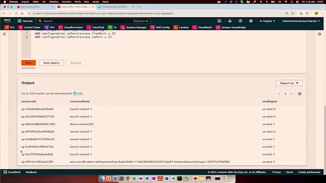Select resource sg-06b20d8b629691383
The width and height of the screenshot is (326, 183).
pos(38,124)
